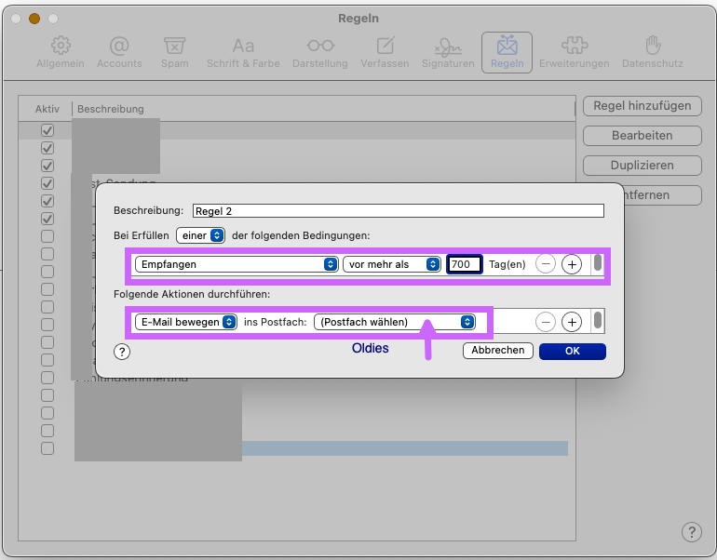Toggle the second rule's Aktiv checkbox
The image size is (717, 560).
click(47, 149)
